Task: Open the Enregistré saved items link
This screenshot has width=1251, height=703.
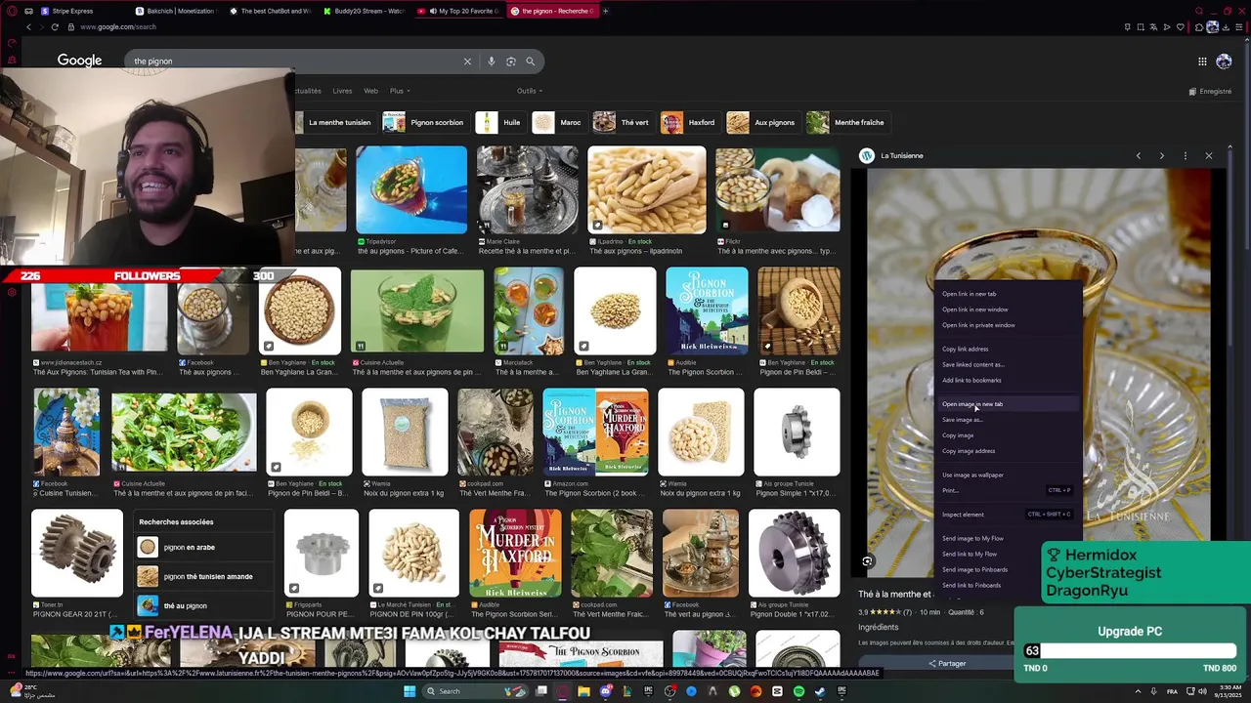Action: pos(1210,92)
